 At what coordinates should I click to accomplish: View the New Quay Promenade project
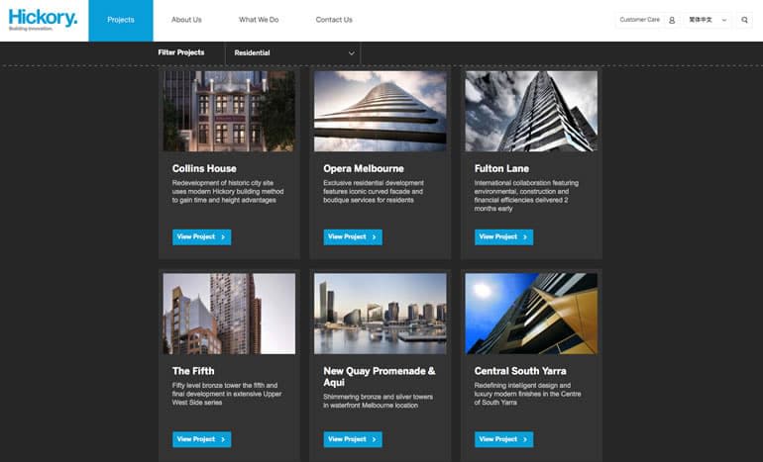click(353, 439)
